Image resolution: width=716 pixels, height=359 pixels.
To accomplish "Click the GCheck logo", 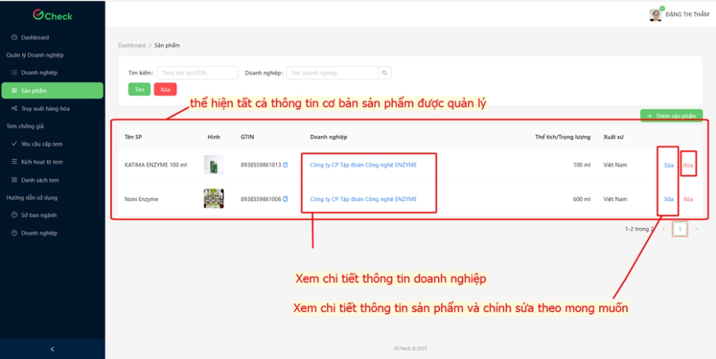I will [x=52, y=16].
